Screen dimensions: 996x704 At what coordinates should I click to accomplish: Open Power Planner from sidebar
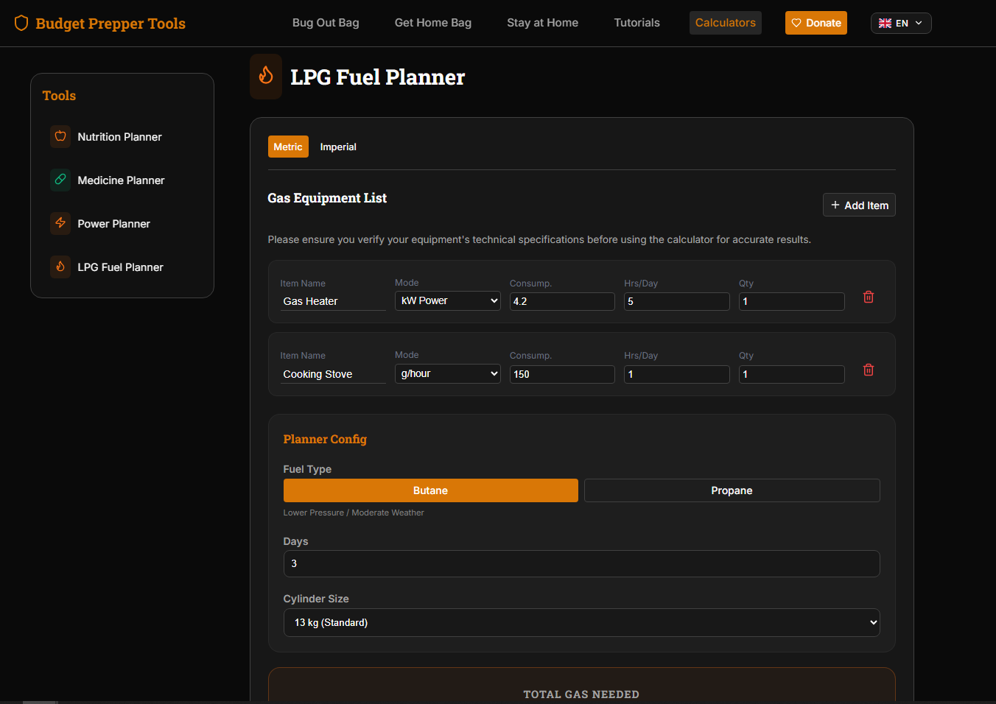coord(122,223)
